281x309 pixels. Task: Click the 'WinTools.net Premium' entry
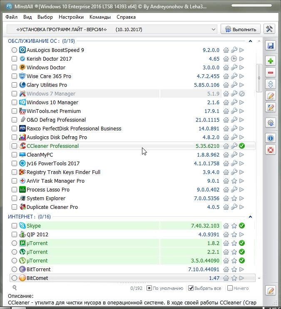coord(54,111)
